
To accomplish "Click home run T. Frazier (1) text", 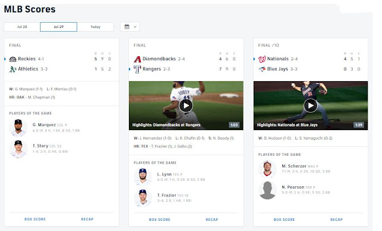I will pyautogui.click(x=162, y=146).
